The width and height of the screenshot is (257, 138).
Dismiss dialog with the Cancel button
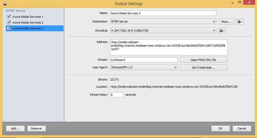(242, 129)
